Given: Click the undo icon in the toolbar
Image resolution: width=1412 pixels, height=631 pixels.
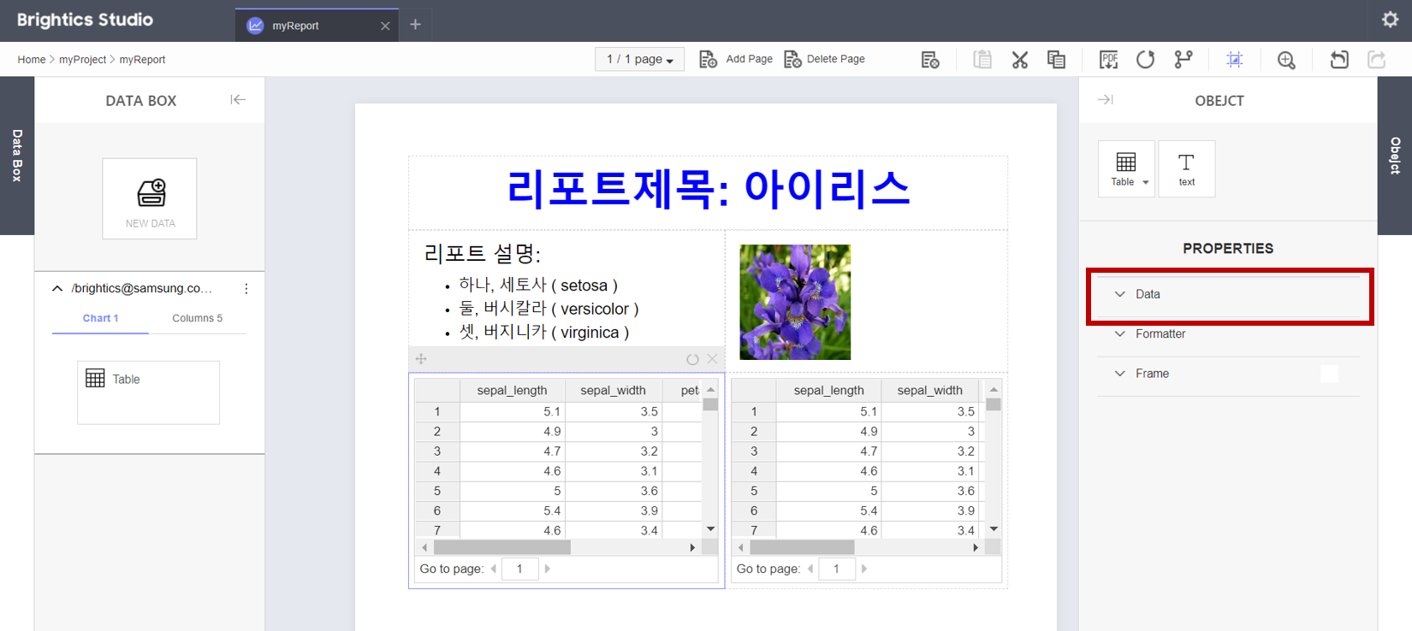Looking at the screenshot, I should [x=1339, y=59].
